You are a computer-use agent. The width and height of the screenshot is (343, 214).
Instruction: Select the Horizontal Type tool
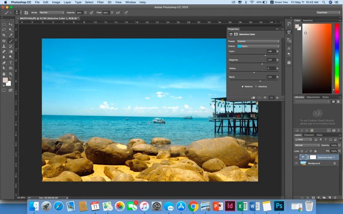coord(10,62)
